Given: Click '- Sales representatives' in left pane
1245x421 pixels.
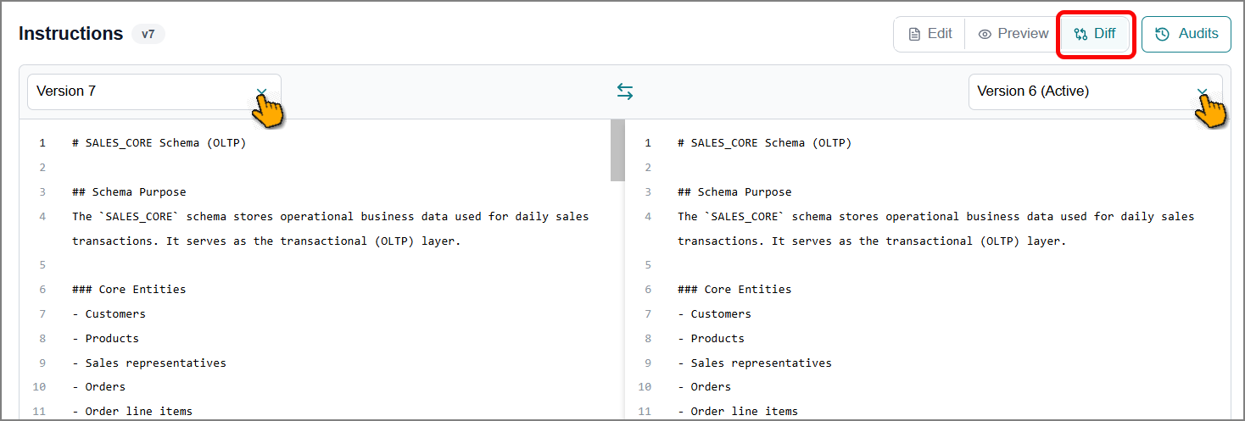Looking at the screenshot, I should 149,363.
